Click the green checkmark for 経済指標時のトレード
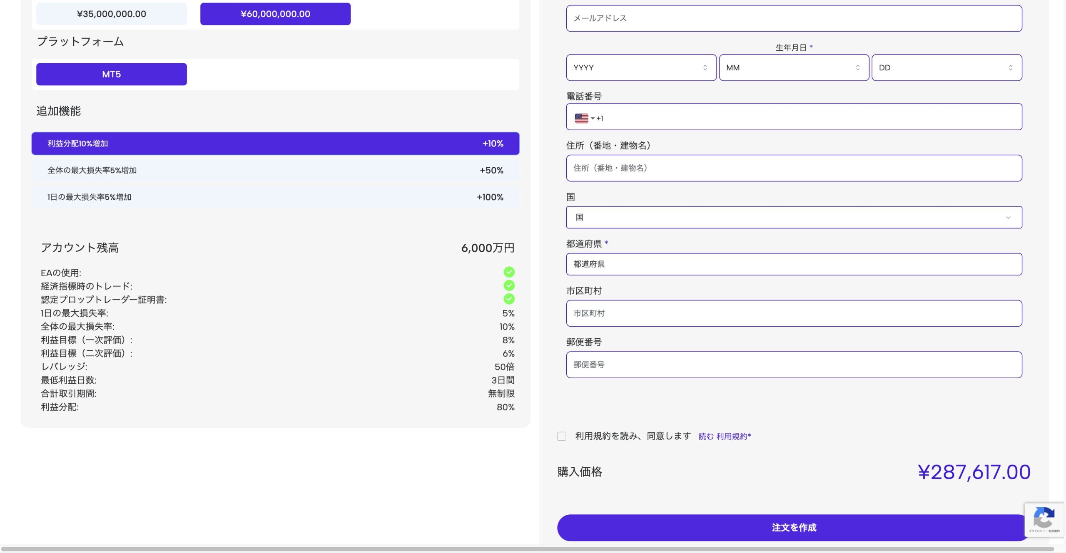The image size is (1066, 553). click(509, 285)
